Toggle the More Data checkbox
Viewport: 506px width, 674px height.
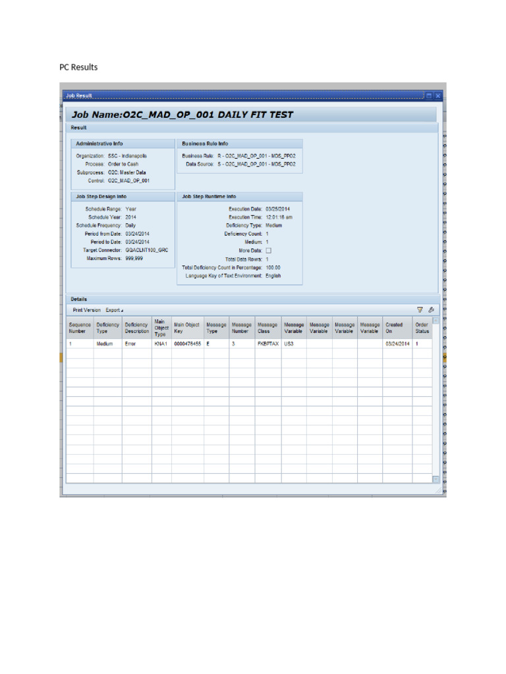[269, 251]
